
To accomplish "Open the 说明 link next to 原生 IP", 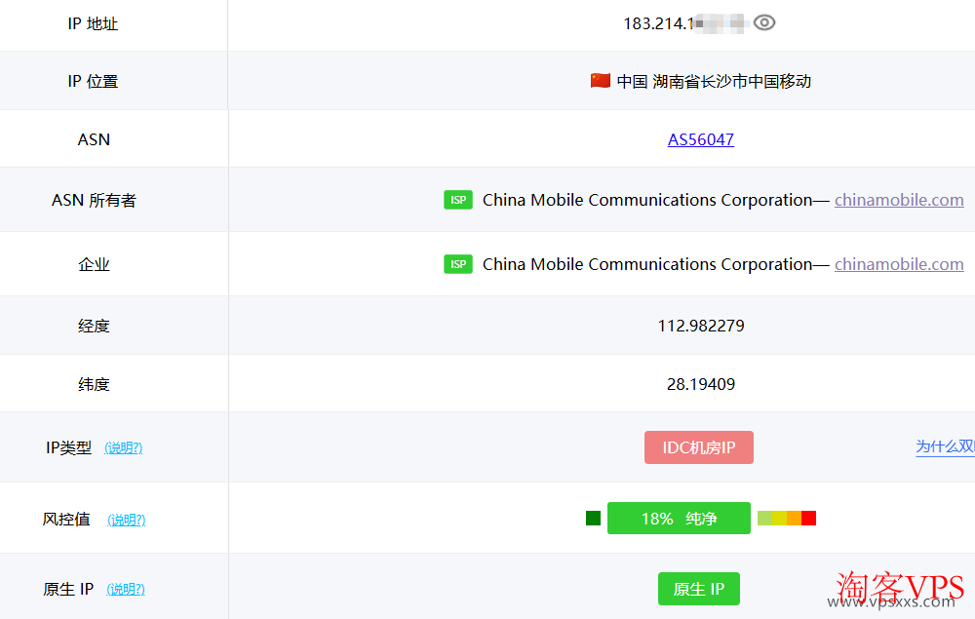I will (x=126, y=589).
